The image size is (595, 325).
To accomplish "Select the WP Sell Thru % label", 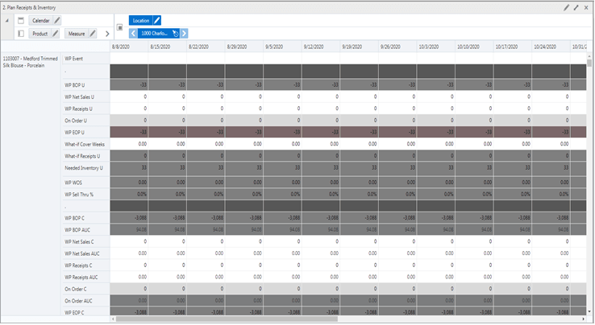I will coord(79,195).
